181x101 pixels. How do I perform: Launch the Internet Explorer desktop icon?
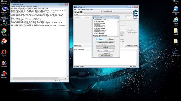pos(176,21)
